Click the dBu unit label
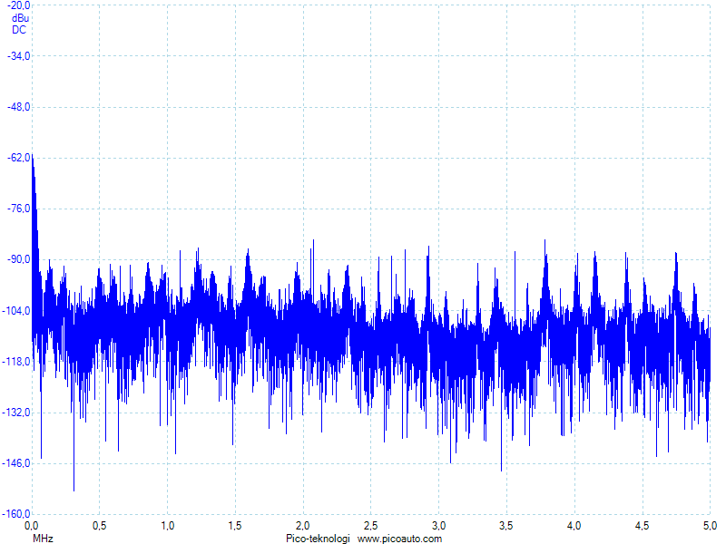This screenshot has width=726, height=544. [x=20, y=18]
